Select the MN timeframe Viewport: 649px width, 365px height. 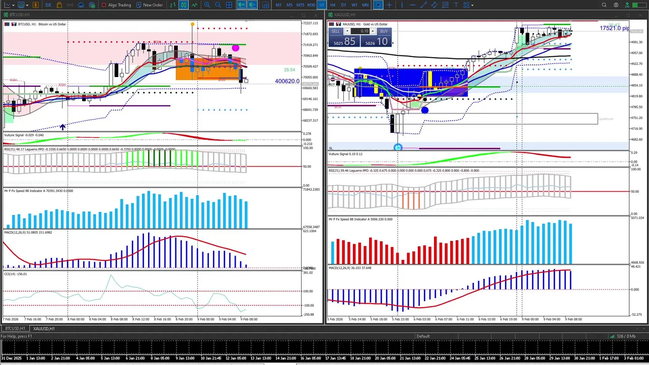[x=365, y=5]
